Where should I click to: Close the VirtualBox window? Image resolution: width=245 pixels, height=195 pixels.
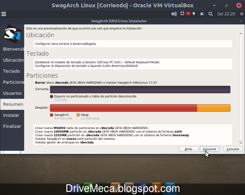click(239, 5)
